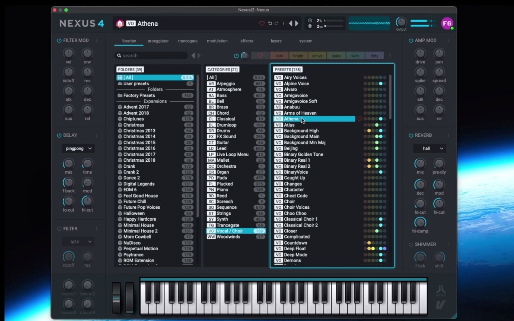Toggle REVERB power button
Image resolution: width=514 pixels, height=321 pixels.
[x=411, y=136]
